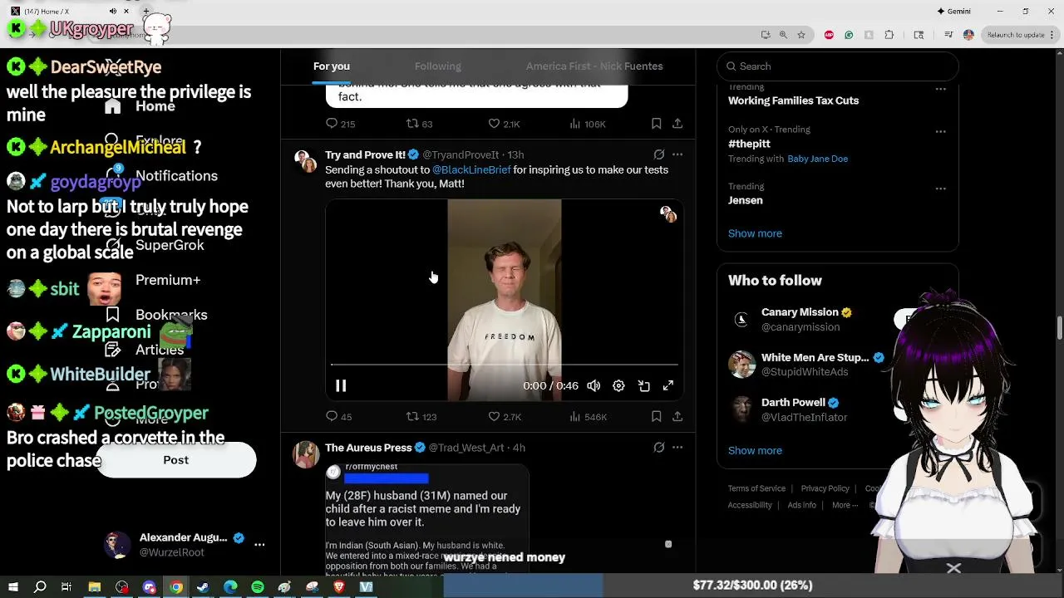Screen dimensions: 1064x598
Task: Open Grok actions on Try and Prove It post
Action: point(659,154)
